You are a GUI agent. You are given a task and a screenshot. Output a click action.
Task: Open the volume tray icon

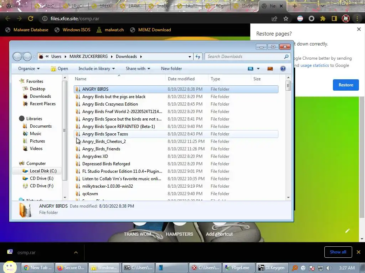329,268
